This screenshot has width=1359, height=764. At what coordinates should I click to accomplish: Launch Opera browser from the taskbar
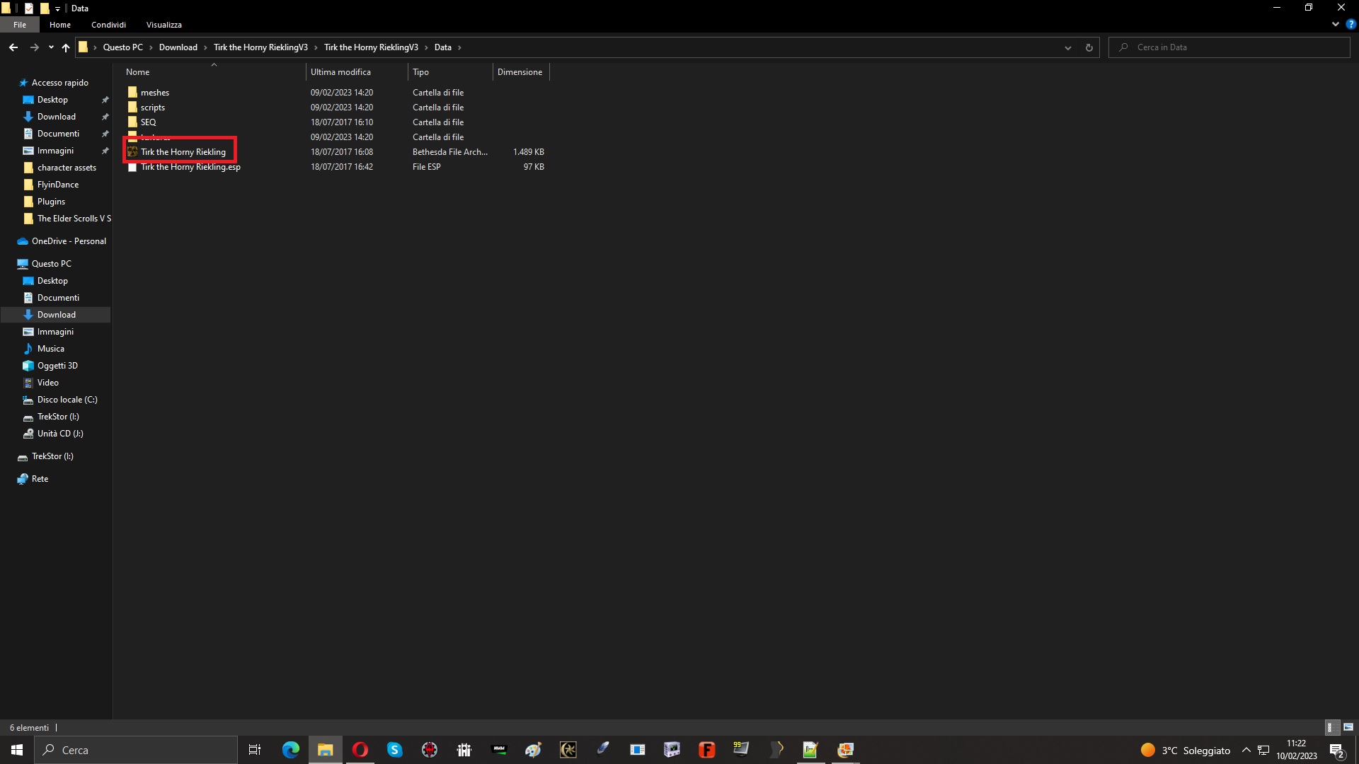point(360,750)
